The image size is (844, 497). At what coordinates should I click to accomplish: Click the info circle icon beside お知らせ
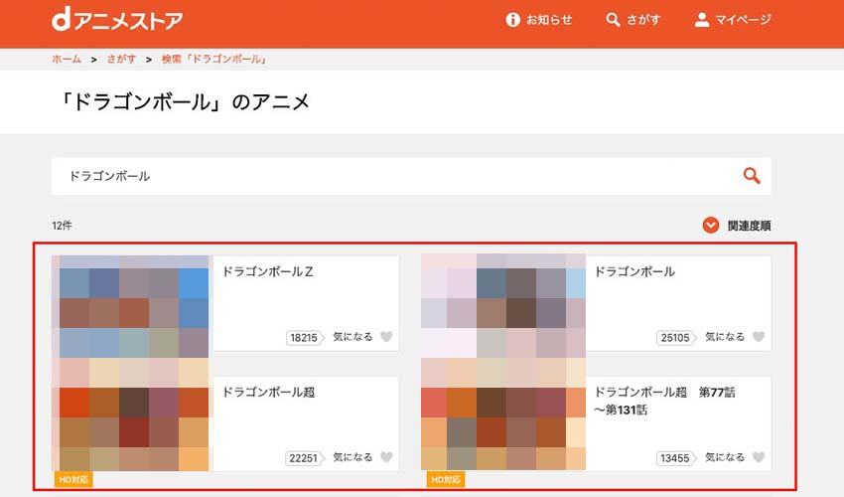[x=513, y=20]
